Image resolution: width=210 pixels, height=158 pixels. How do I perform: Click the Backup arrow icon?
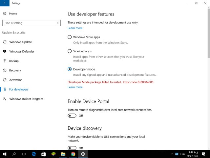pyautogui.click(x=5, y=61)
